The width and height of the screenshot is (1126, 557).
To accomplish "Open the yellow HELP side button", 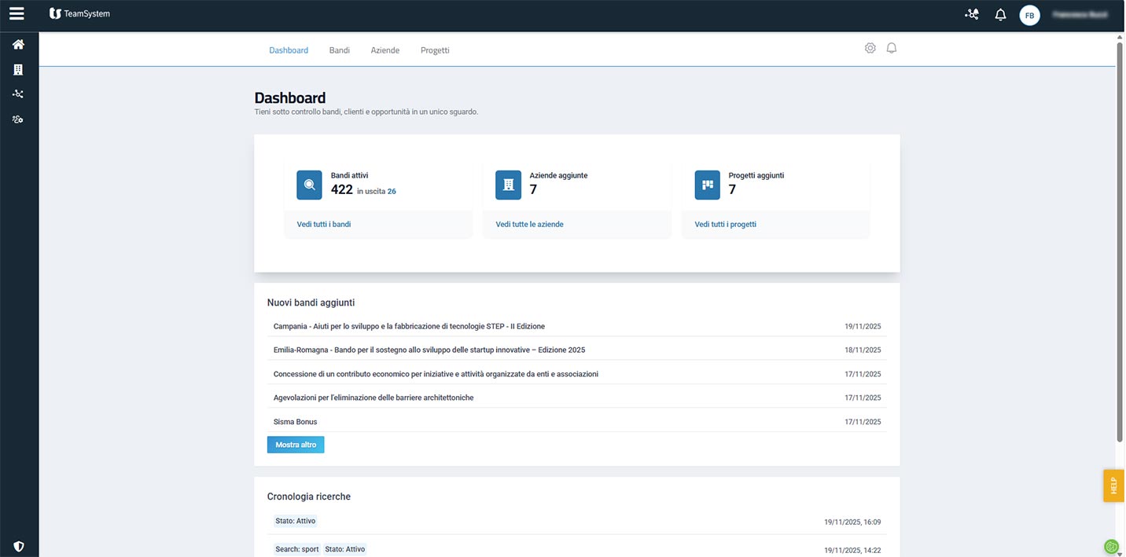I will pyautogui.click(x=1113, y=486).
